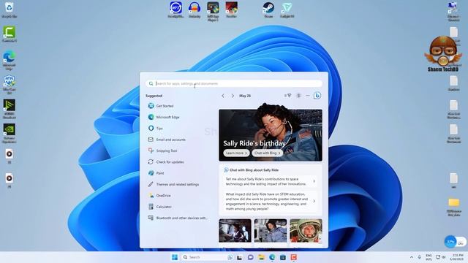Click Chat with Bing button on banner
The image size is (468, 263).
pyautogui.click(x=268, y=153)
